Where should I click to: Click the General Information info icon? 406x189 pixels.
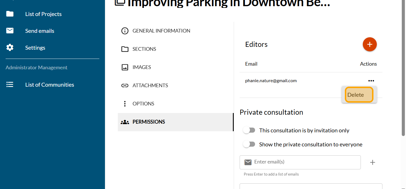pos(125,31)
